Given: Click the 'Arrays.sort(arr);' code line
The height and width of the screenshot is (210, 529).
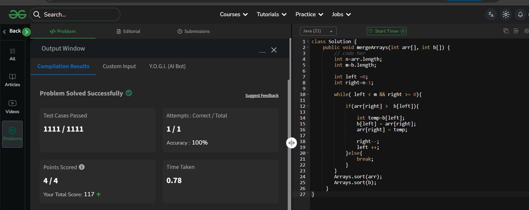Looking at the screenshot, I should point(358,177).
